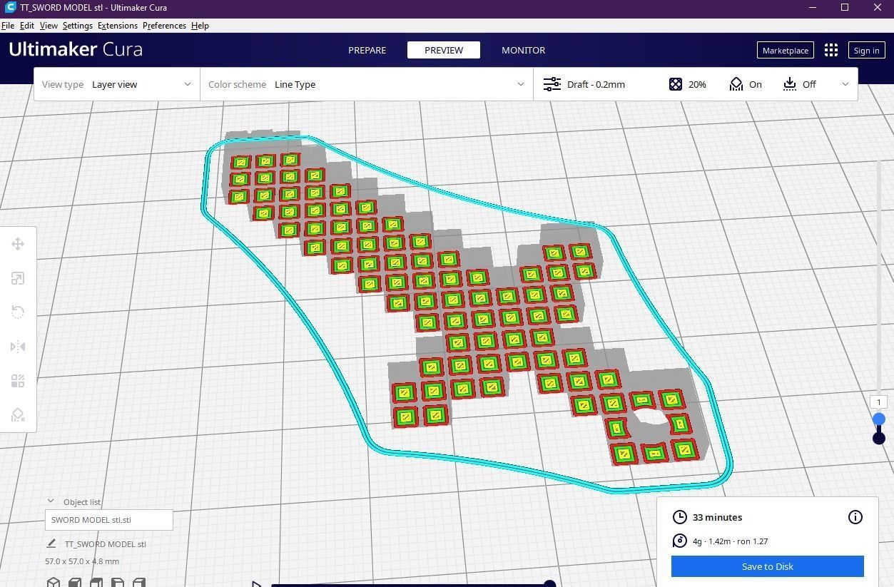Select SWORD MODEL stl.stl in object list
This screenshot has height=587, width=894.
109,520
